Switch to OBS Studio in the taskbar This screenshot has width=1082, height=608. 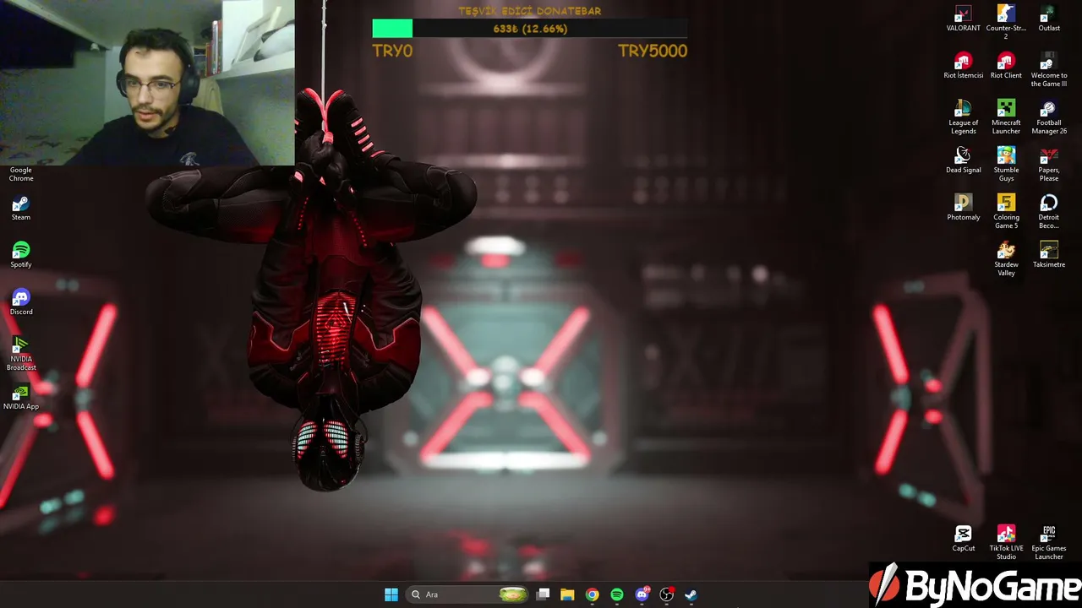pos(666,594)
